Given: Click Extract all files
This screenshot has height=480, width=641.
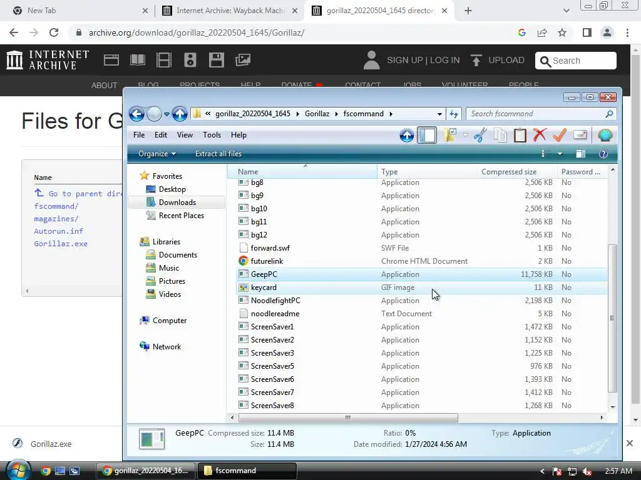Looking at the screenshot, I should (218, 154).
